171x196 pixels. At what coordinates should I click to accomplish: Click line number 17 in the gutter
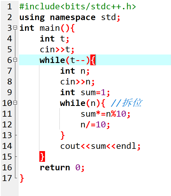pos(7,178)
